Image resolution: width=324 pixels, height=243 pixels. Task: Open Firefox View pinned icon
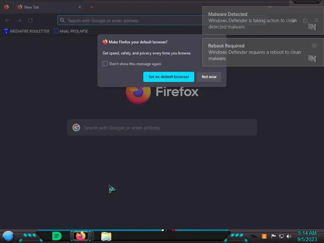point(6,7)
